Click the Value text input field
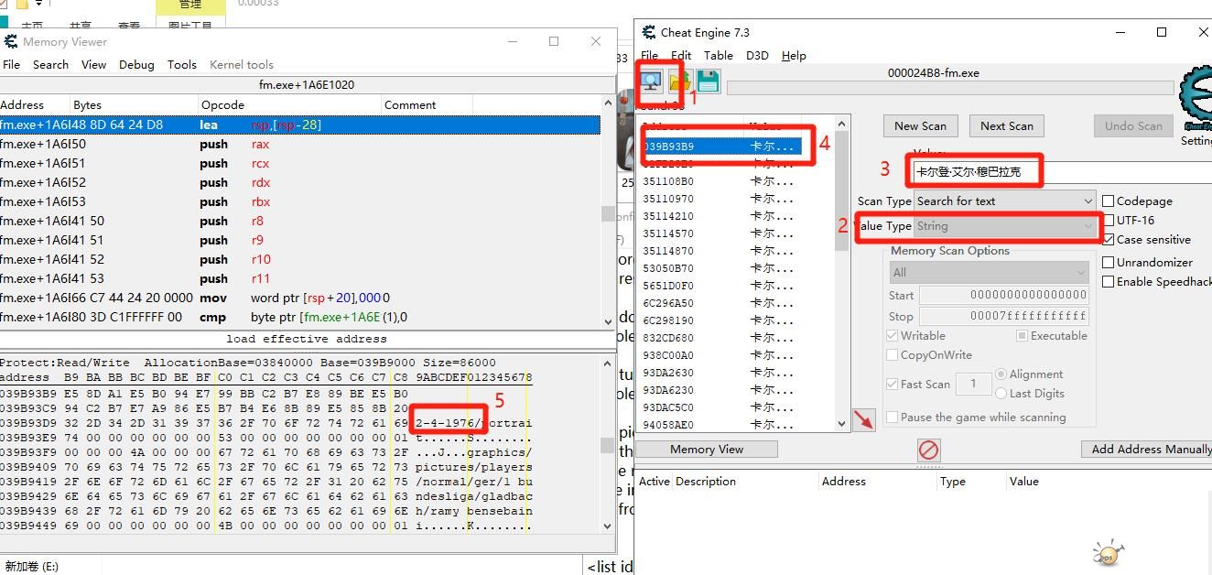 tap(1062, 171)
